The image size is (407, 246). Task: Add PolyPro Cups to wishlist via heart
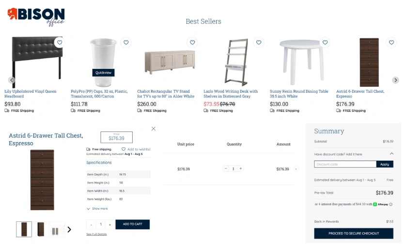pyautogui.click(x=126, y=43)
